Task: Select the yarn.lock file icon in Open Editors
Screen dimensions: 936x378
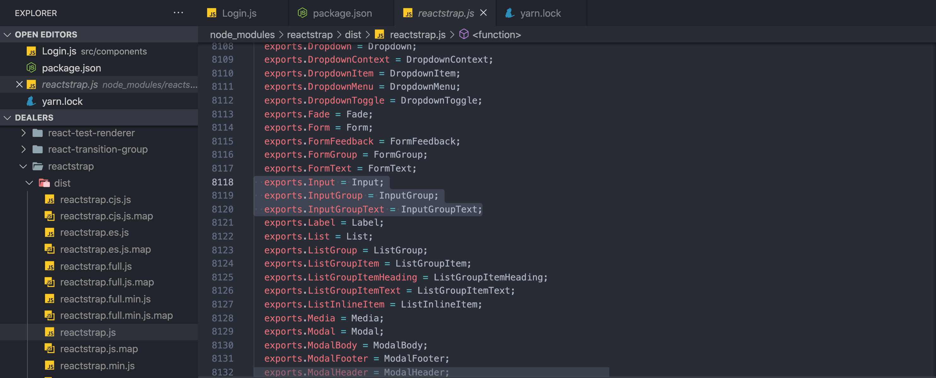Action: 32,101
